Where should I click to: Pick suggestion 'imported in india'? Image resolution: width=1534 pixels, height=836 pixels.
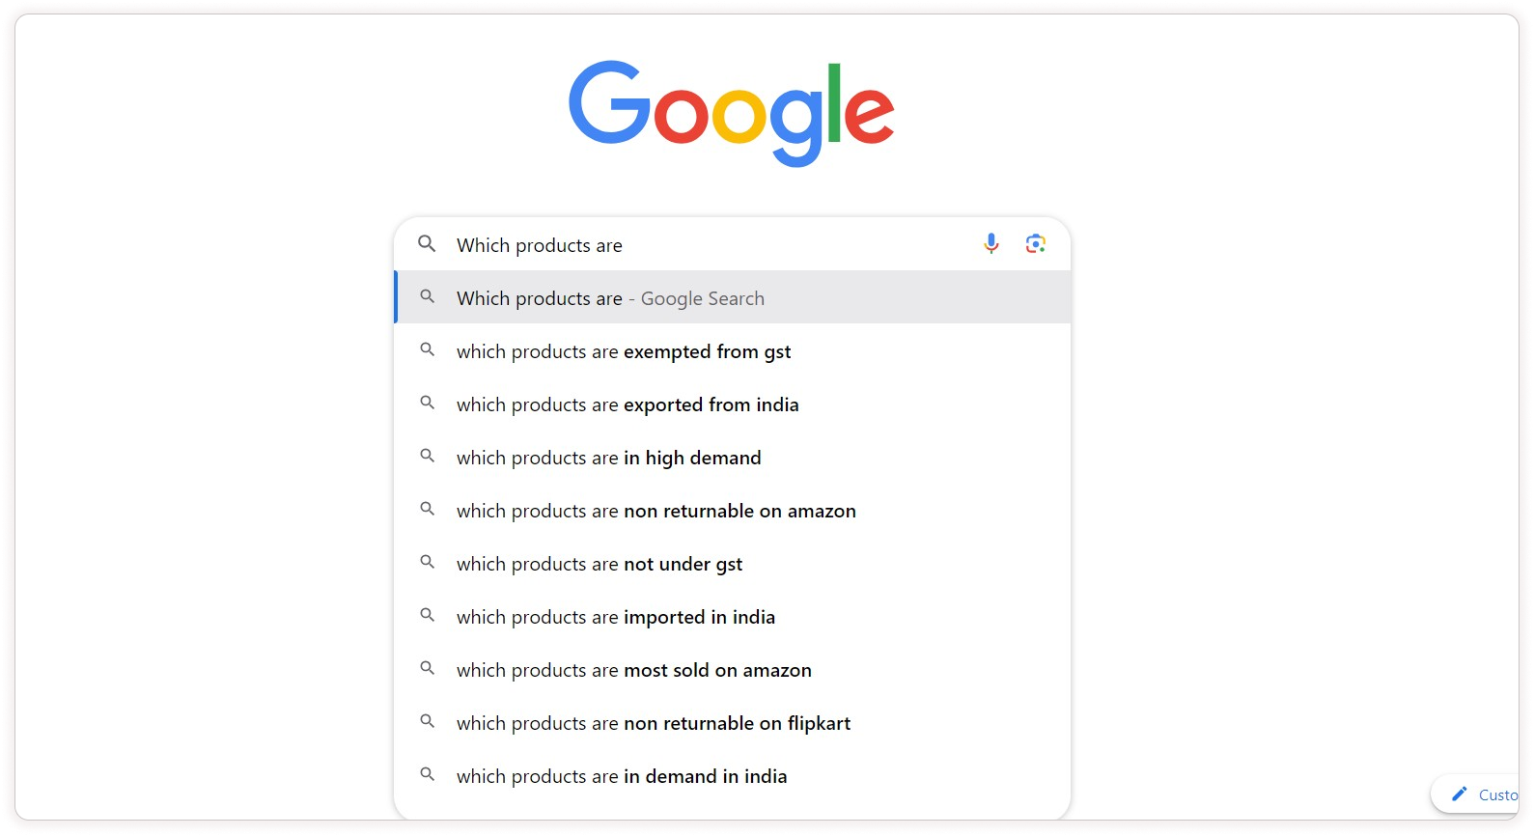coord(616,617)
